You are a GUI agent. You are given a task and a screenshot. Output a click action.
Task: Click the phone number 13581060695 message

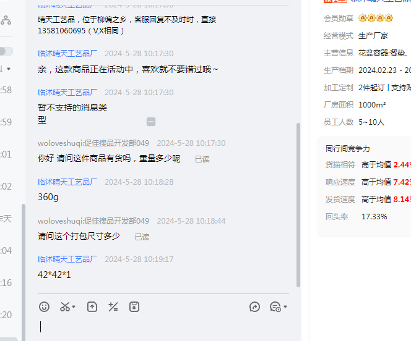click(x=80, y=31)
